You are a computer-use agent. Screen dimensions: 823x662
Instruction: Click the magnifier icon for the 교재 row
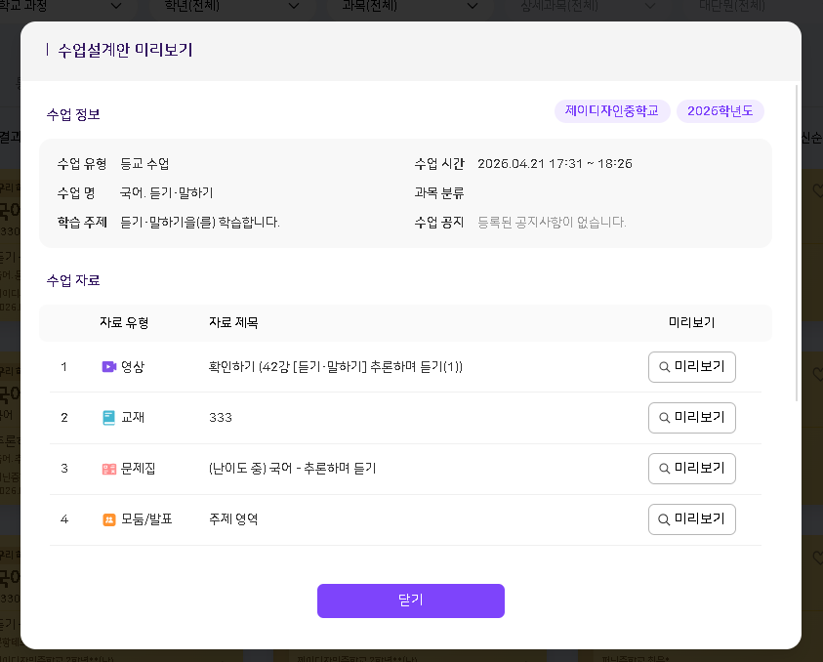[x=665, y=418]
